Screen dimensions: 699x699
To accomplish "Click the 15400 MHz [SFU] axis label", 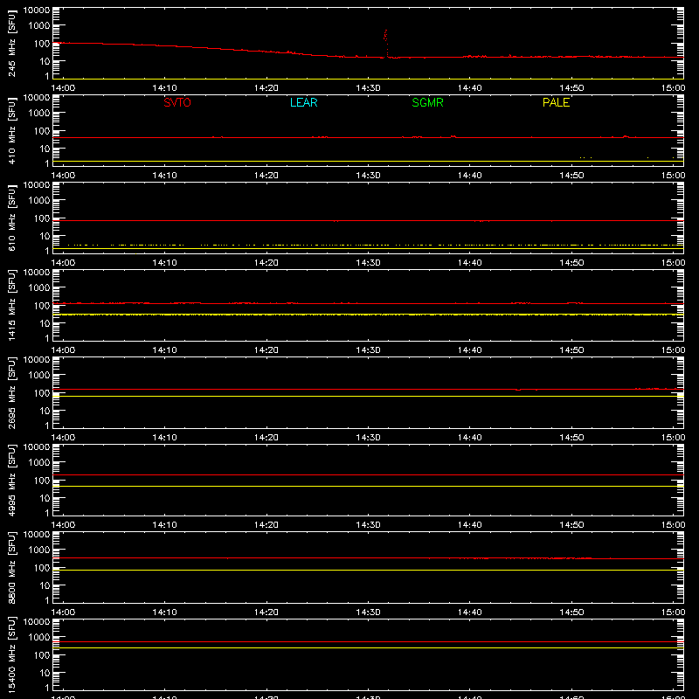I will click(x=11, y=654).
